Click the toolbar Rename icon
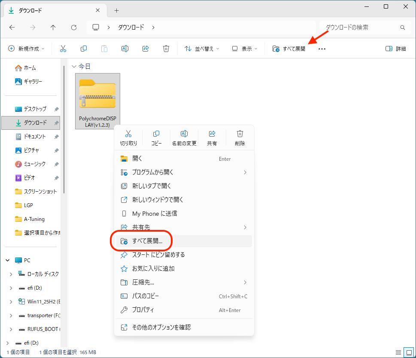416x358 pixels. coord(124,49)
